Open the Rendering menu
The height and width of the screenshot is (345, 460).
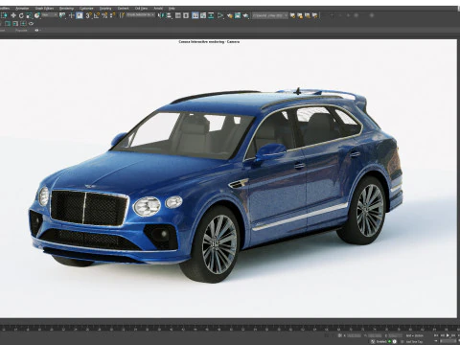[66, 9]
